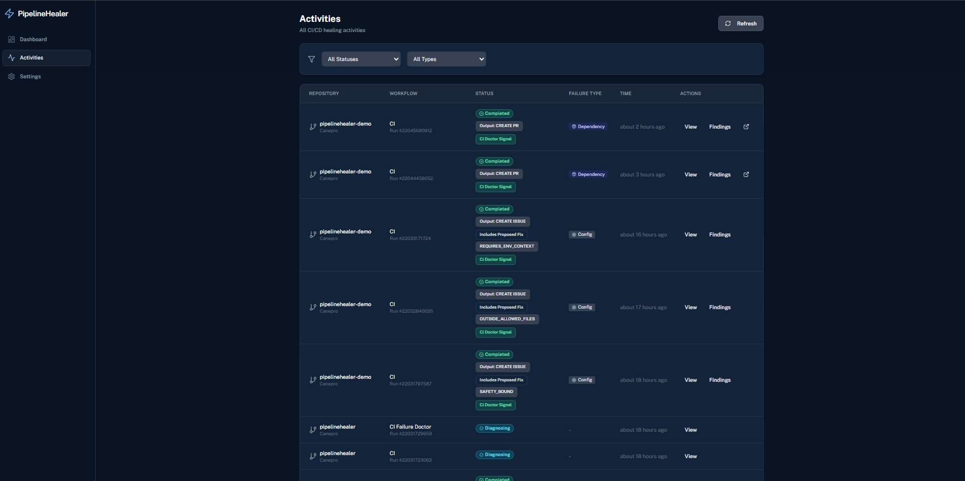Image resolution: width=965 pixels, height=481 pixels.
Task: Click the Failure Type column header
Action: [x=585, y=94]
